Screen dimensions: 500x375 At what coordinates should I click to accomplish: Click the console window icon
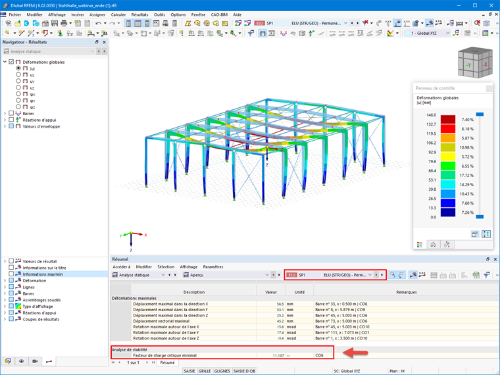[156, 23]
